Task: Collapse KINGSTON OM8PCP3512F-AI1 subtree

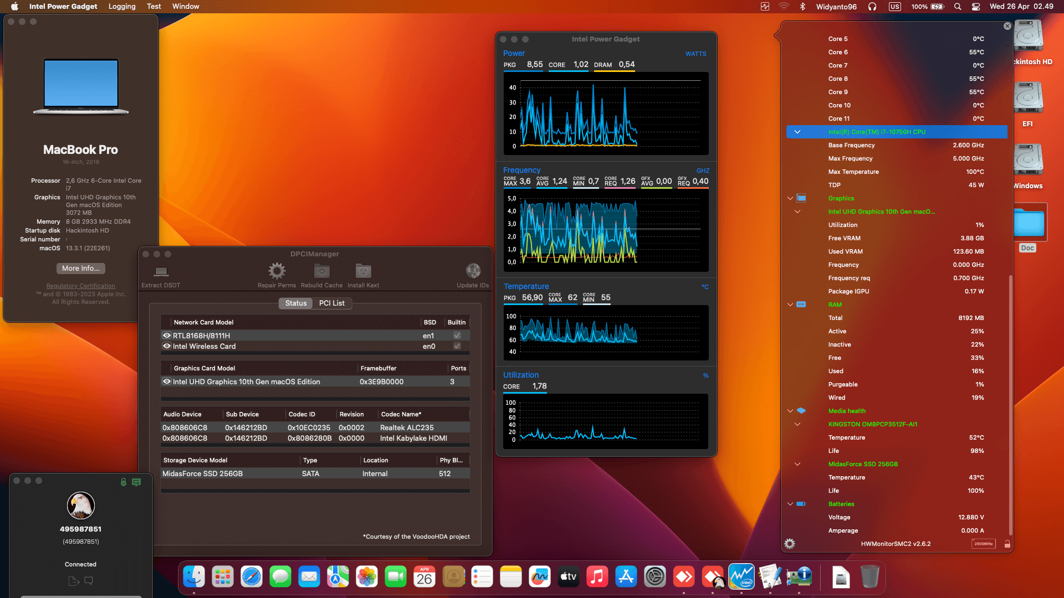Action: tap(797, 424)
